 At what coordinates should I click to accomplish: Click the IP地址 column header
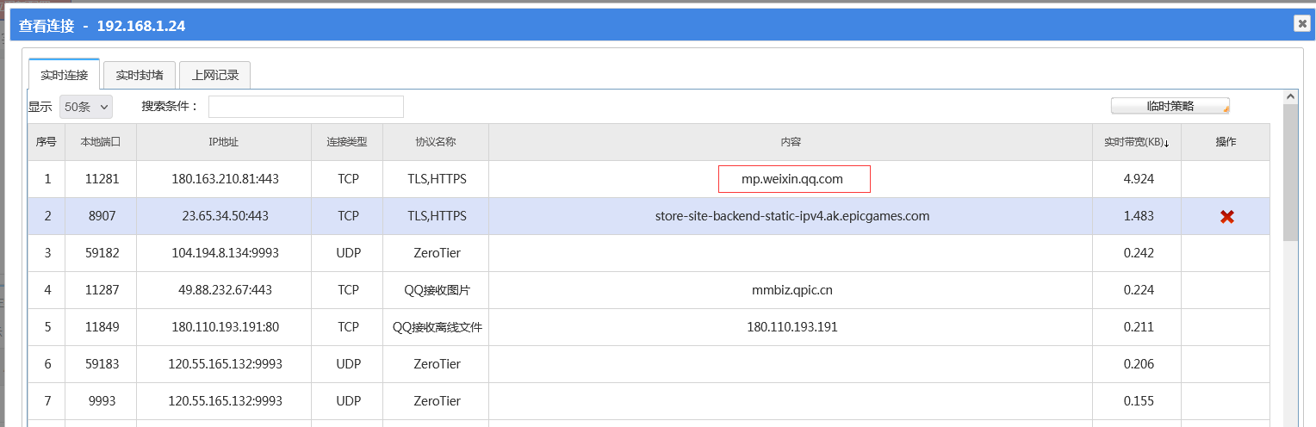click(x=224, y=142)
